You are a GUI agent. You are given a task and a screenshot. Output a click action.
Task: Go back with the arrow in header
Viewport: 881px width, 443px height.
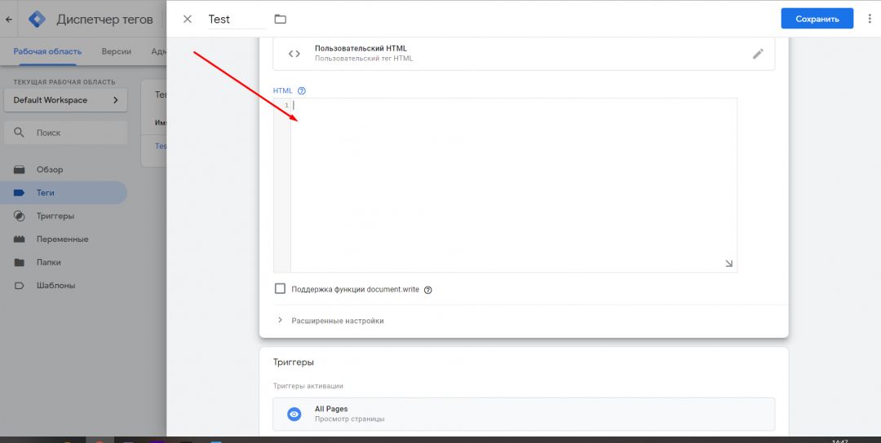coord(9,19)
